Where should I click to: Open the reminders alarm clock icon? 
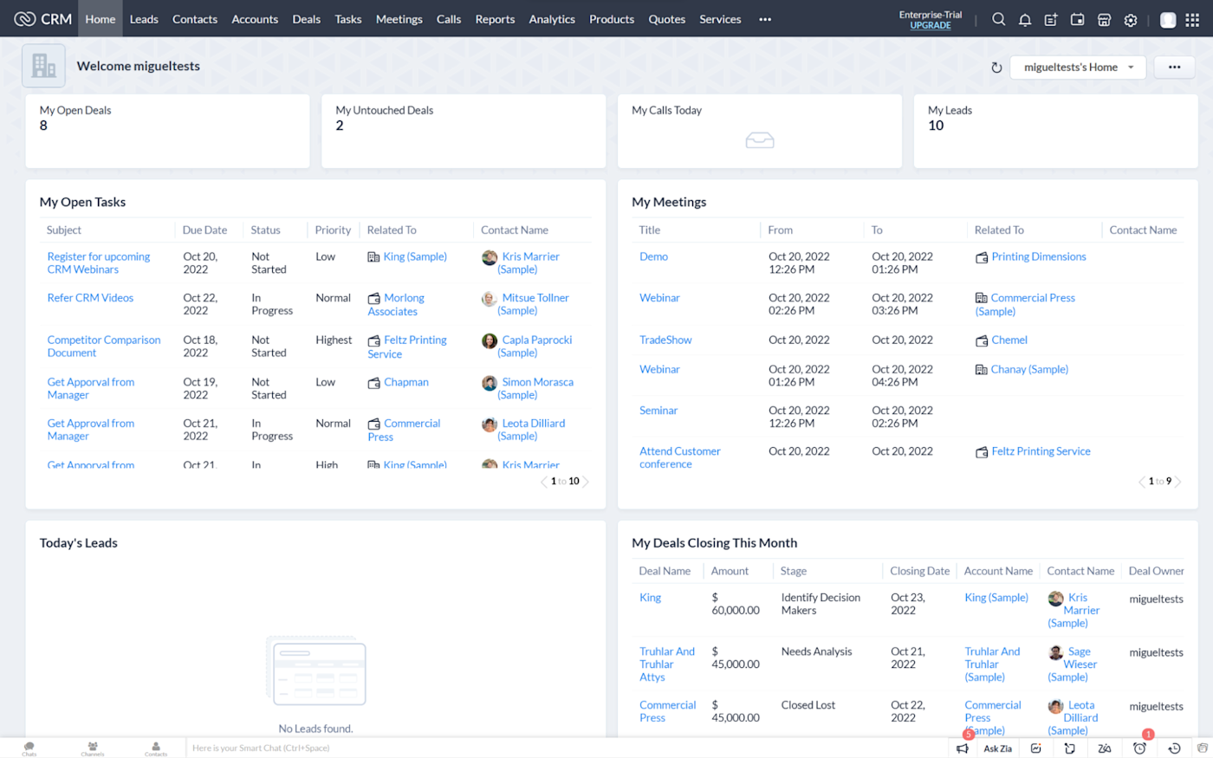tap(1139, 748)
